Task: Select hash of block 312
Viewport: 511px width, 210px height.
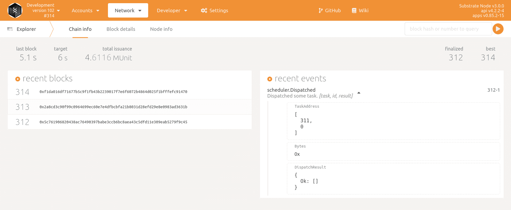Action: pyautogui.click(x=113, y=122)
